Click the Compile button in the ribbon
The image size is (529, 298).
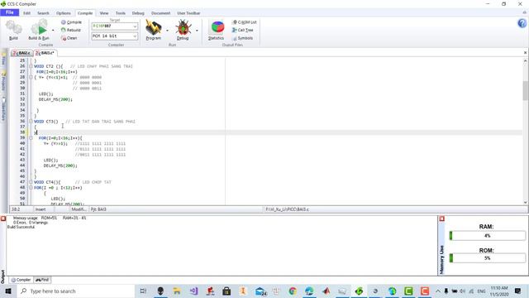(71, 22)
